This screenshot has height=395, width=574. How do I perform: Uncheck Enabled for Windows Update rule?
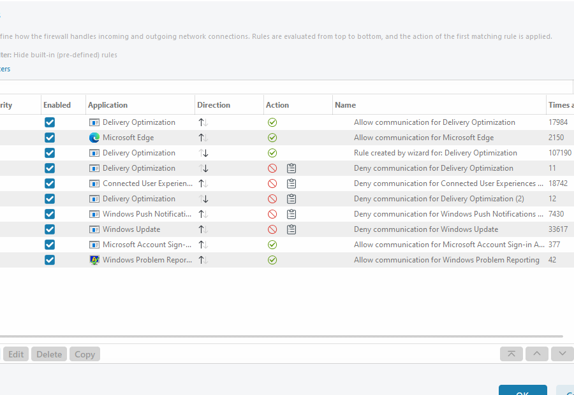tap(50, 229)
